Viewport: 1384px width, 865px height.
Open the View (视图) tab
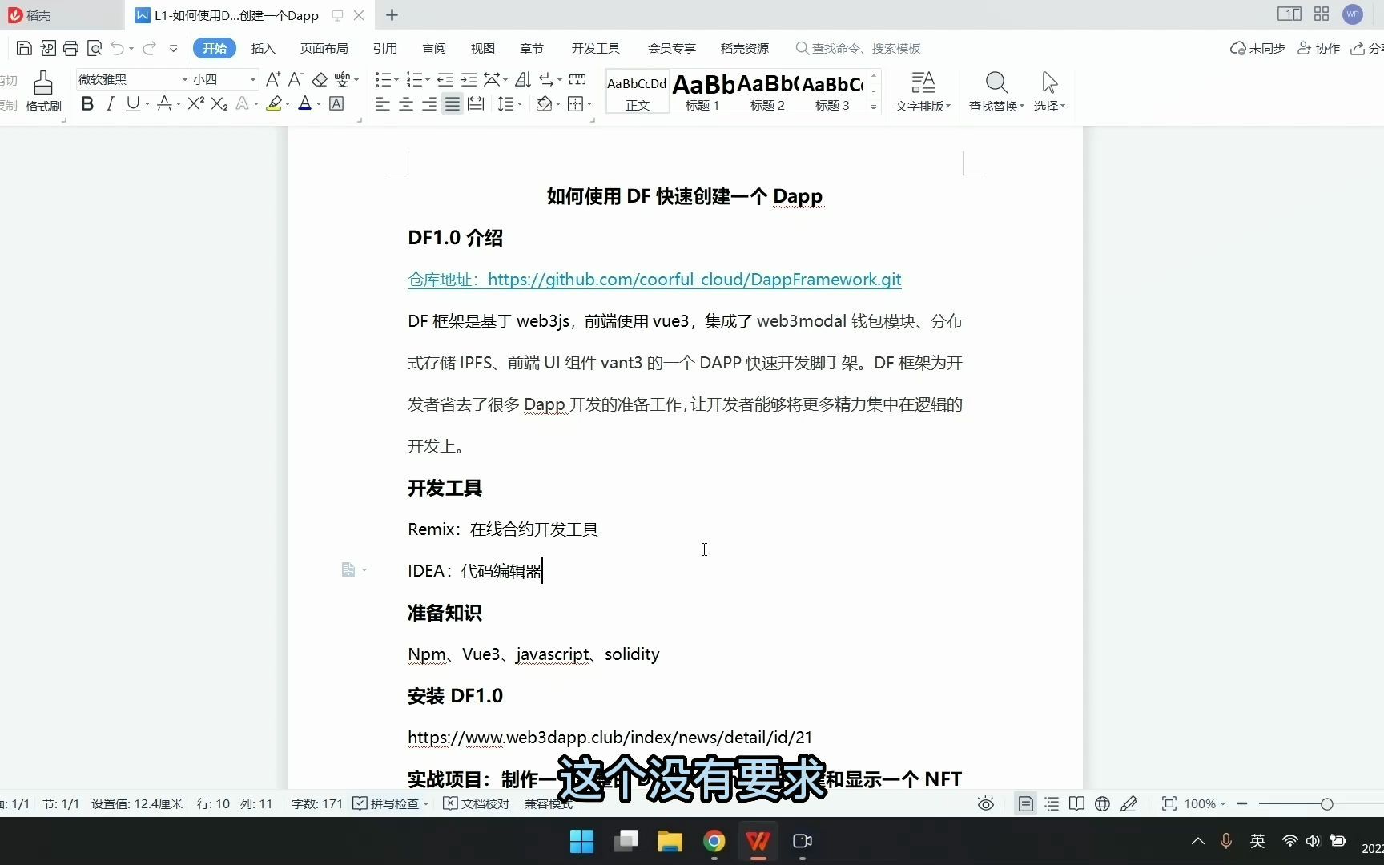pyautogui.click(x=483, y=48)
